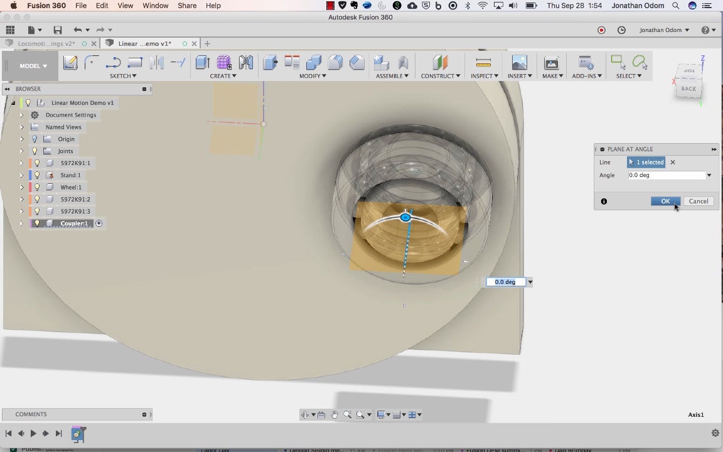
Task: Open the Angle value dropdown arrow
Action: (x=709, y=175)
